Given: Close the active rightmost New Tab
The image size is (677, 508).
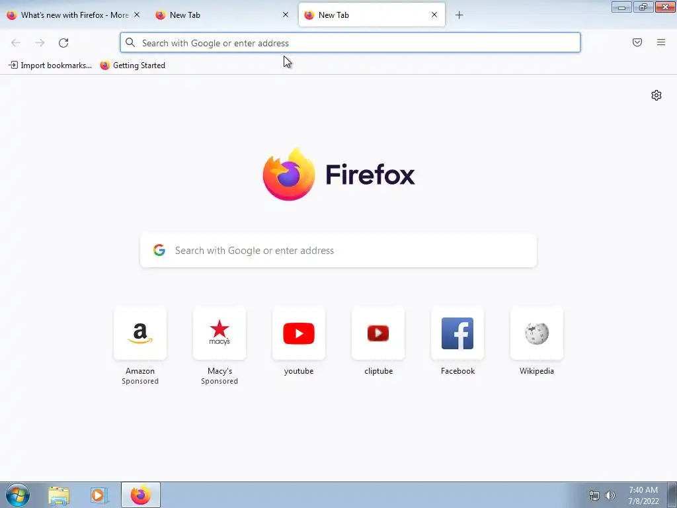Looking at the screenshot, I should (x=434, y=15).
